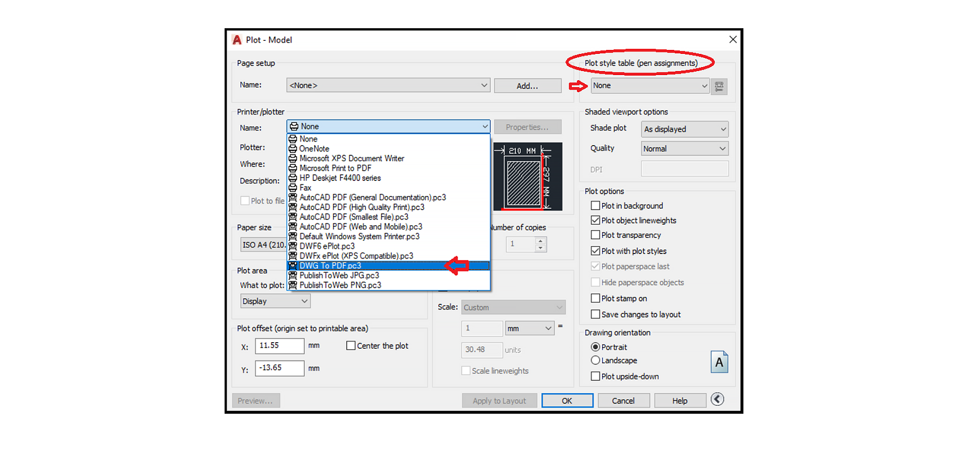
Task: Select Portrait drawing orientation
Action: tap(596, 347)
